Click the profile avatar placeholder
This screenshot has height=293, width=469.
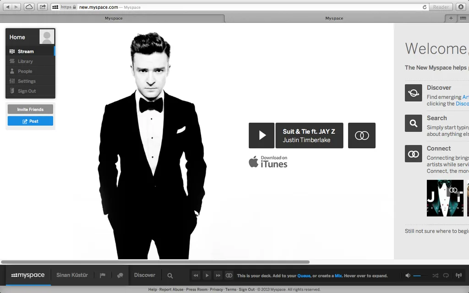point(47,37)
